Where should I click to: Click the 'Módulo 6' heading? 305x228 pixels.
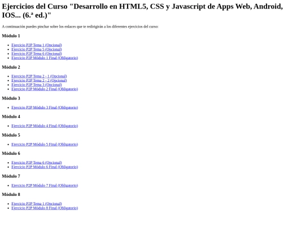(x=11, y=153)
